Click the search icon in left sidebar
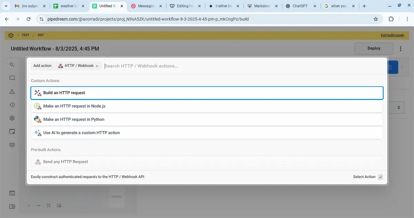This screenshot has height=218, width=414. (12, 65)
